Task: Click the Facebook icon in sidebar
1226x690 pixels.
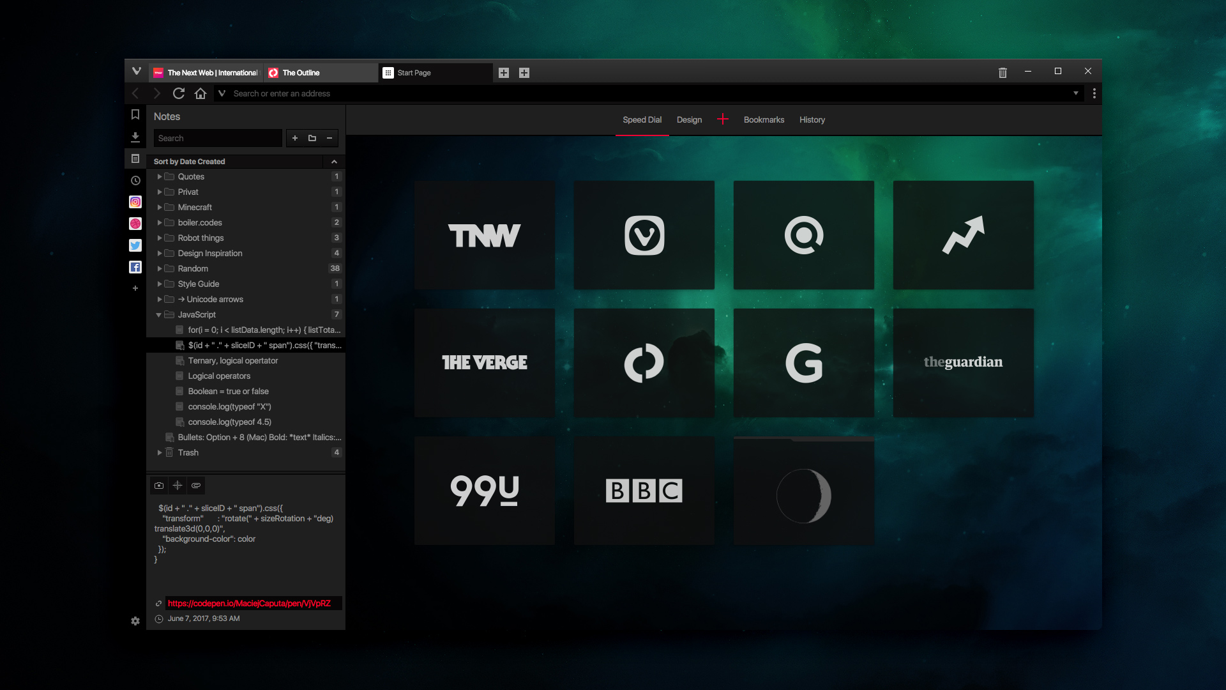Action: [x=134, y=267]
